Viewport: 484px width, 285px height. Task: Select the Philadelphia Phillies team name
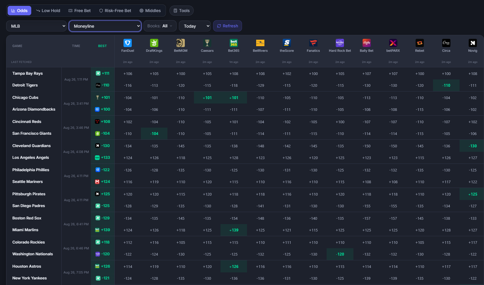pyautogui.click(x=31, y=170)
